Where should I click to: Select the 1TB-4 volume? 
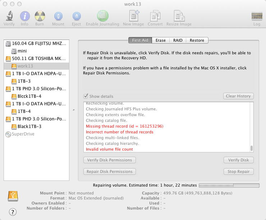point(36,111)
